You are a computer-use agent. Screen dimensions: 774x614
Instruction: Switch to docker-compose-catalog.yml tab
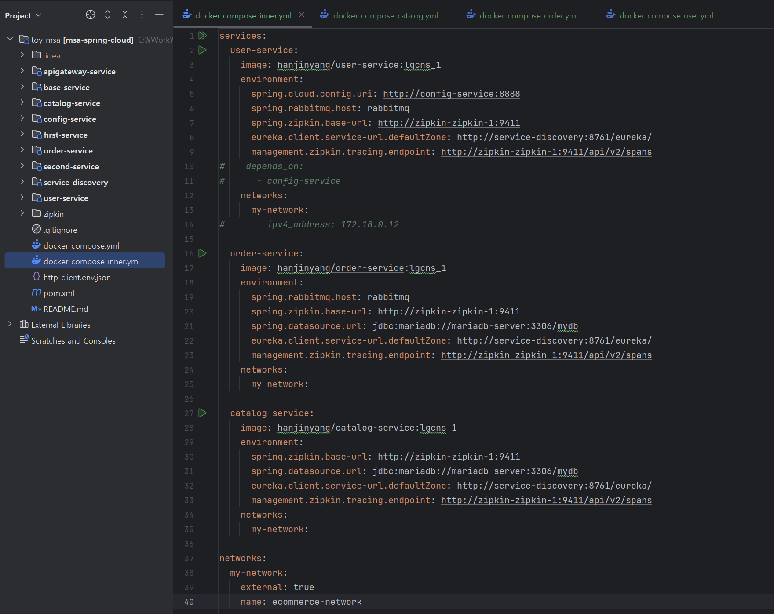[x=385, y=16]
